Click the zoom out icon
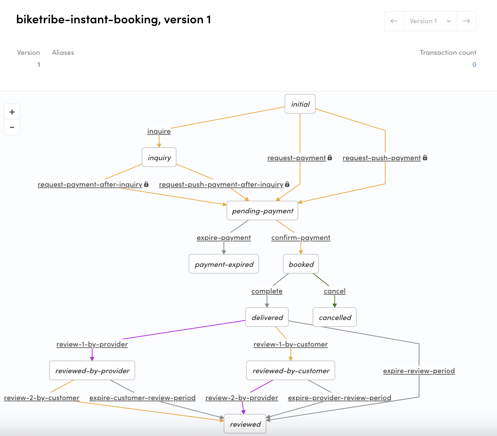497x436 pixels. point(12,127)
